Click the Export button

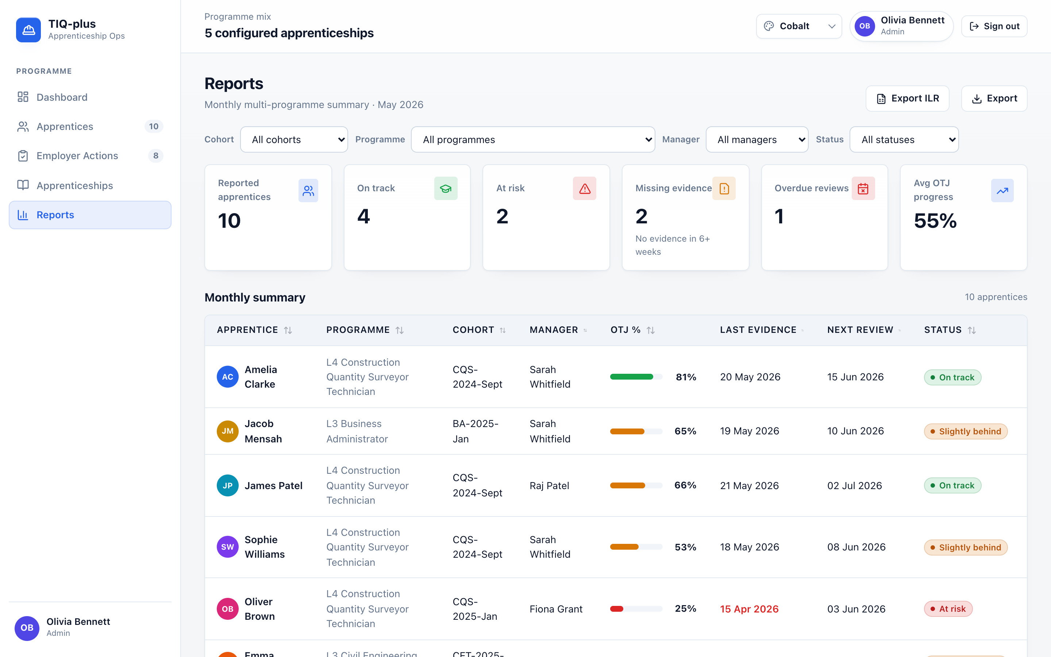[x=994, y=99]
